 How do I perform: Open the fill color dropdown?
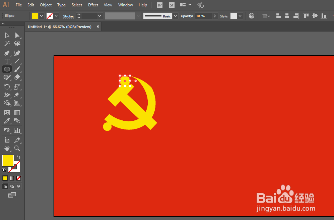42,16
